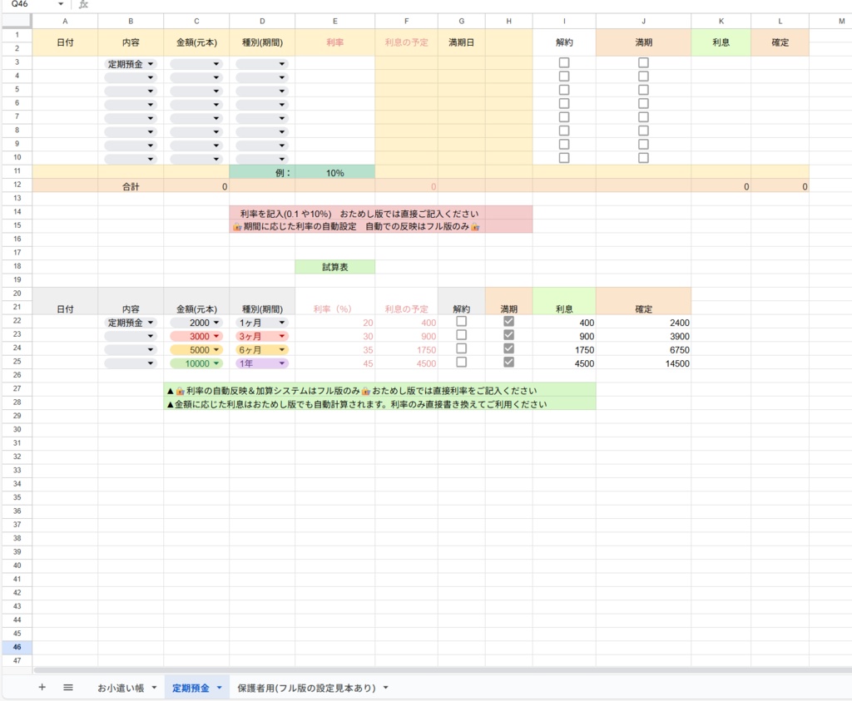Select the yellow 6ヶ月 dropdown cell
The width and height of the screenshot is (852, 701).
pyautogui.click(x=261, y=349)
